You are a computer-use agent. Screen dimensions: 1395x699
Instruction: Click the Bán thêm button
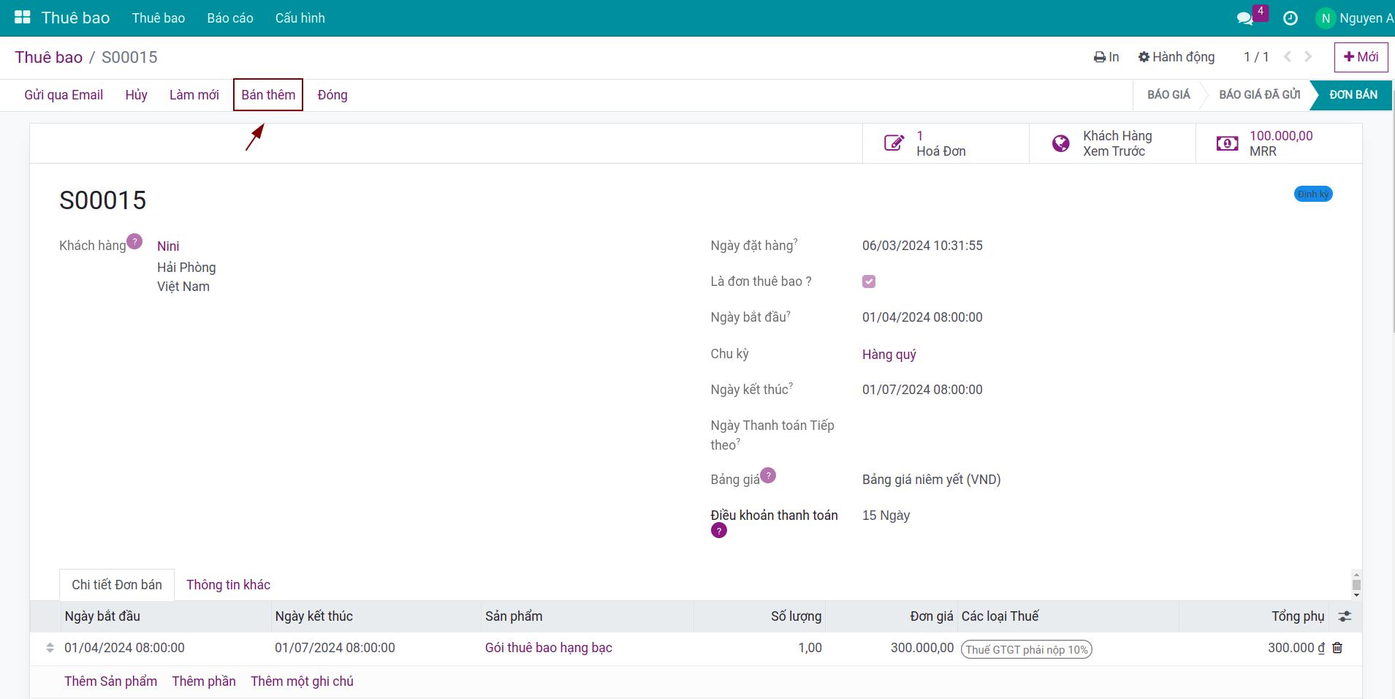coord(268,95)
